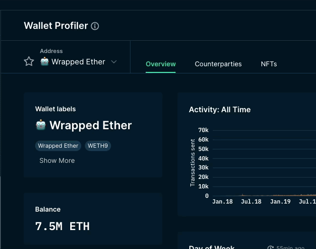Click the Jul.18 label on the chart axis
Image resolution: width=316 pixels, height=249 pixels.
[x=251, y=202]
